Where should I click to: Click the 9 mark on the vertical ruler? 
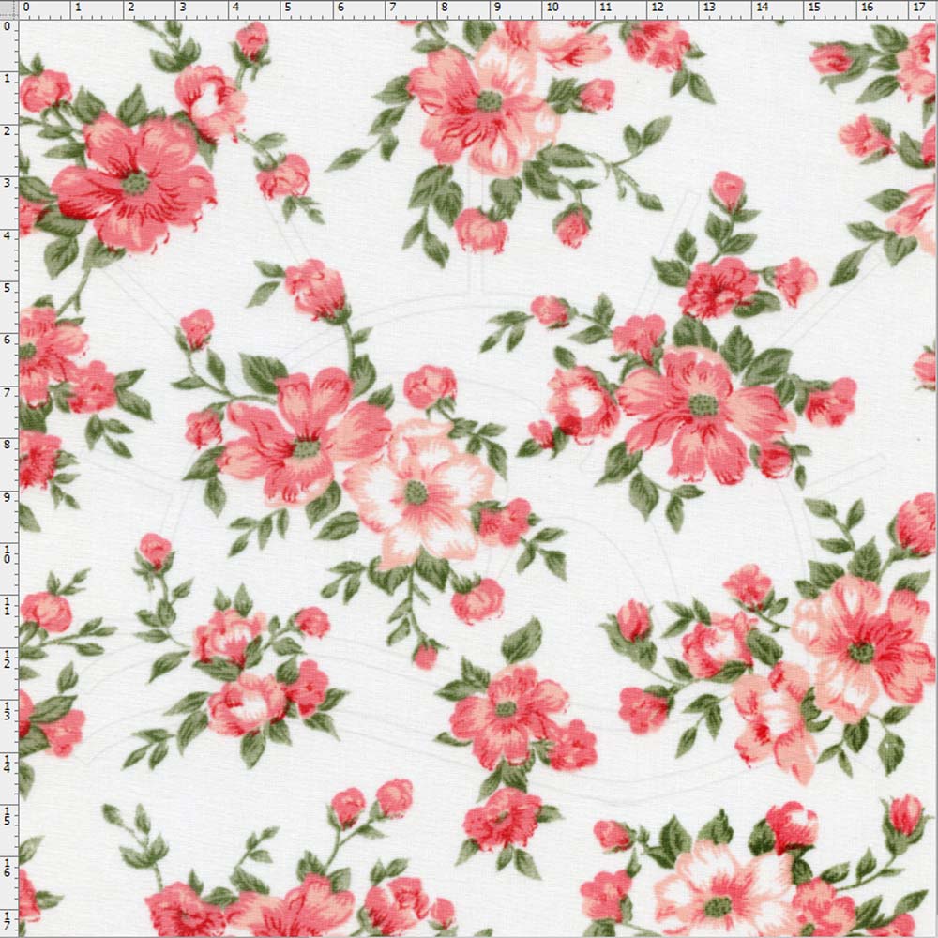(8, 497)
